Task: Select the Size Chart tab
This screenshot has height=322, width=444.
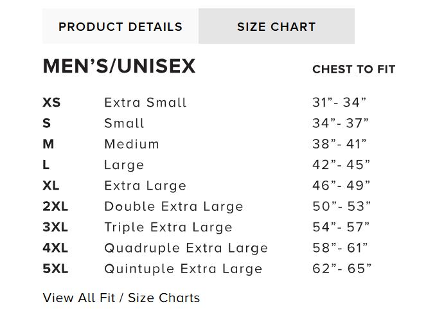Action: (x=276, y=27)
